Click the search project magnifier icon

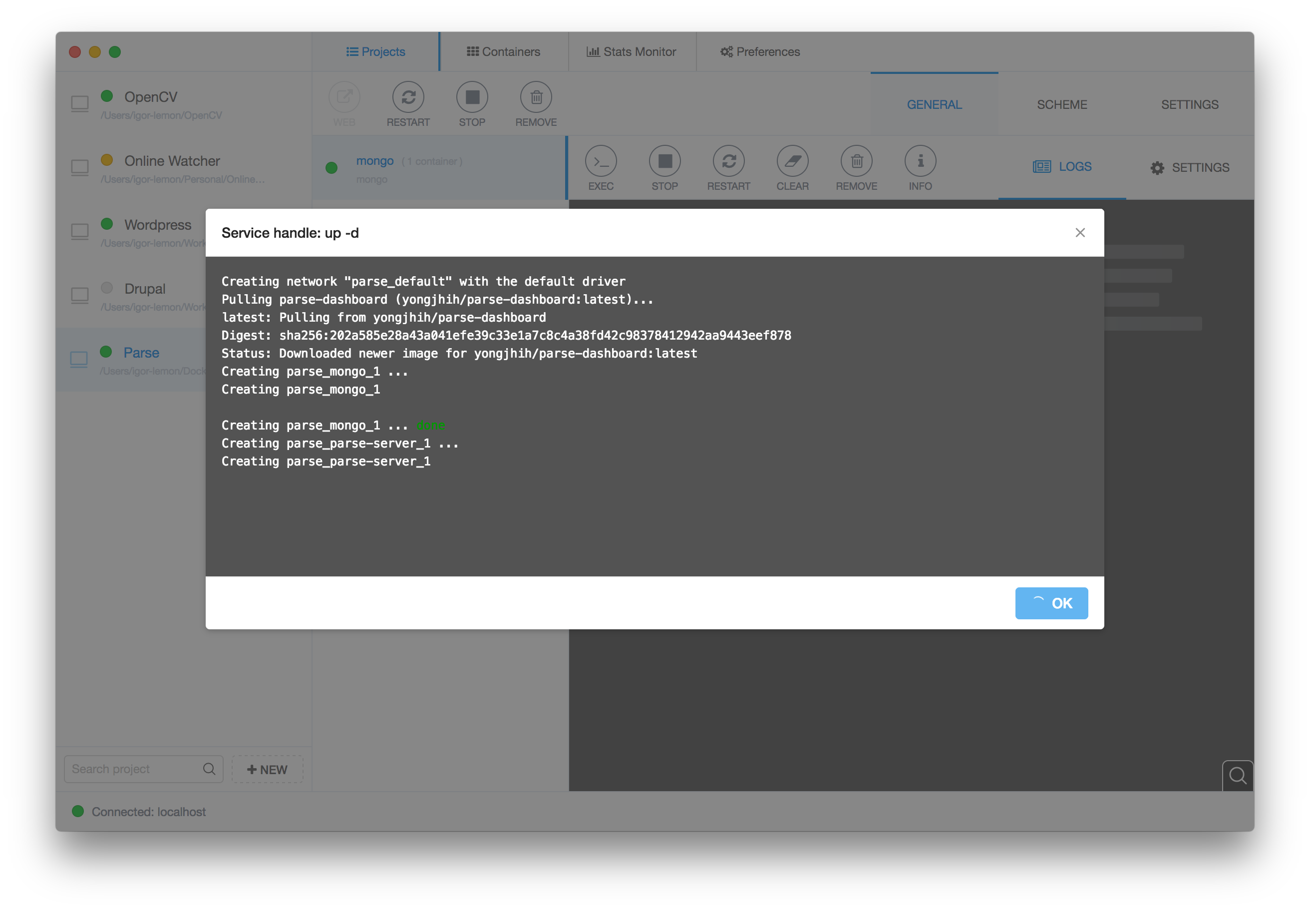click(209, 769)
